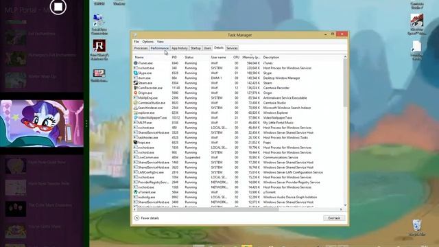Select the audiodg.exe process row
The width and height of the screenshot is (439, 247).
click(238, 198)
